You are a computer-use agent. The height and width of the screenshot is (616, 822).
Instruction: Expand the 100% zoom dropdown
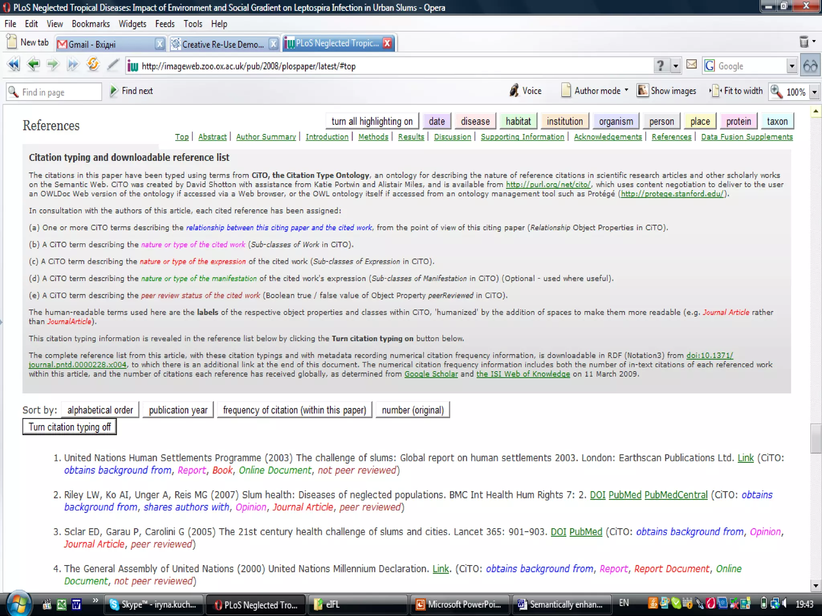(x=814, y=92)
